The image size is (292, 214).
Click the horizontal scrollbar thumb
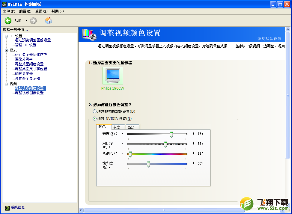pos(164,210)
